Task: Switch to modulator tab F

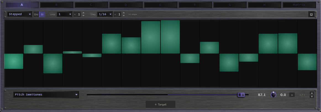Action: point(195,5)
